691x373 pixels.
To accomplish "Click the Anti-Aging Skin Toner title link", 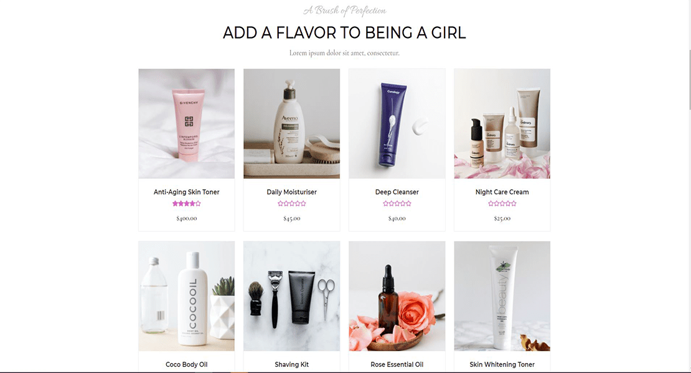I will 186,192.
